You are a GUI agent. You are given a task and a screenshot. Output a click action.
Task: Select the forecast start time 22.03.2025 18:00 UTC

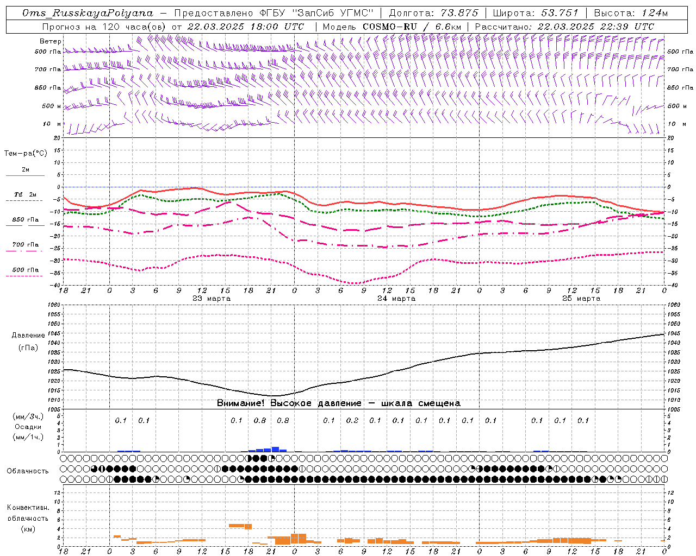[x=245, y=27]
